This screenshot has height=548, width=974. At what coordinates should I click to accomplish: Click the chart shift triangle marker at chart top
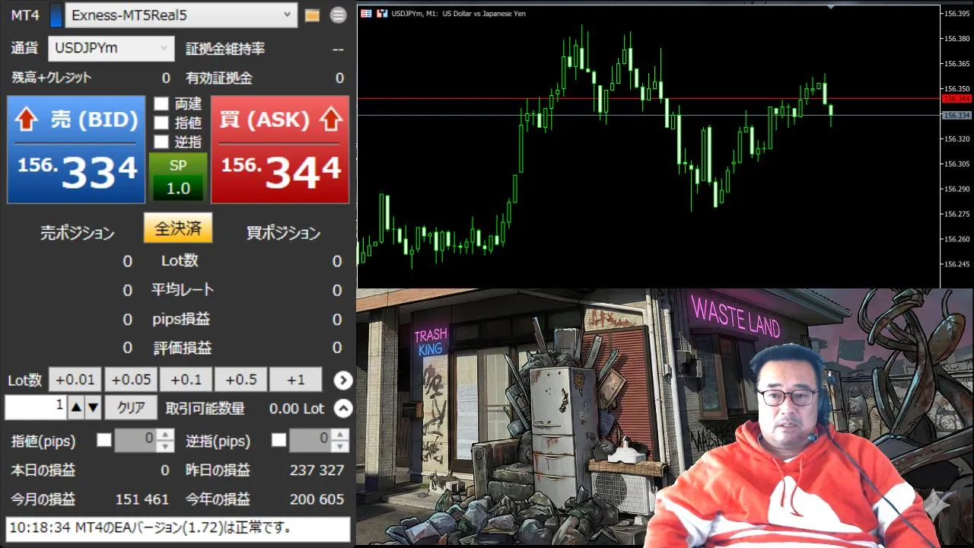[830, 8]
